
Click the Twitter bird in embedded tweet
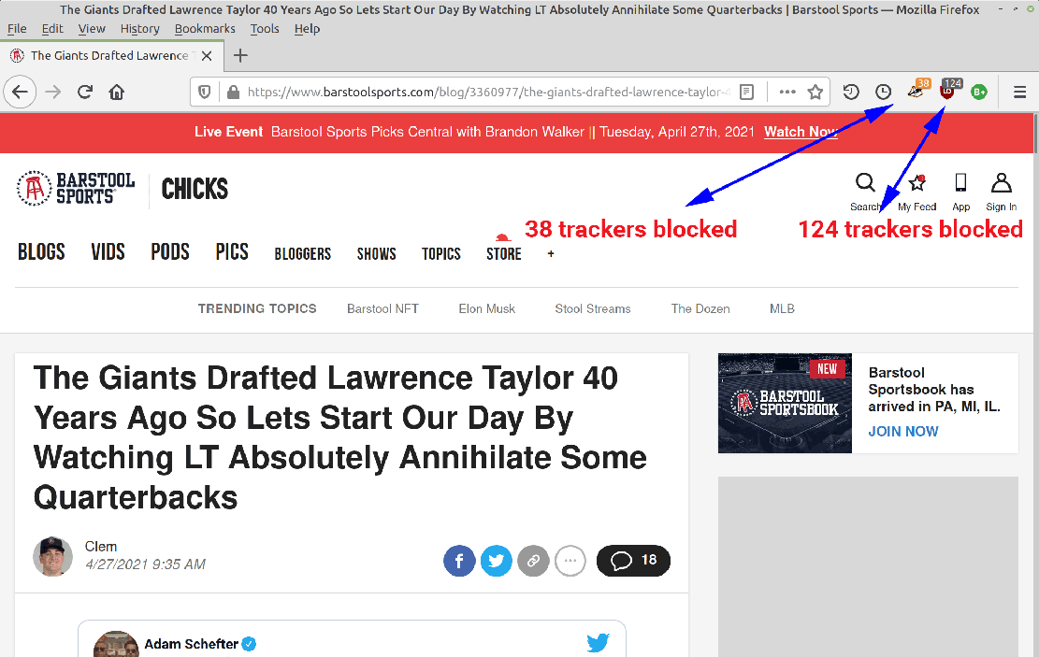coord(598,642)
